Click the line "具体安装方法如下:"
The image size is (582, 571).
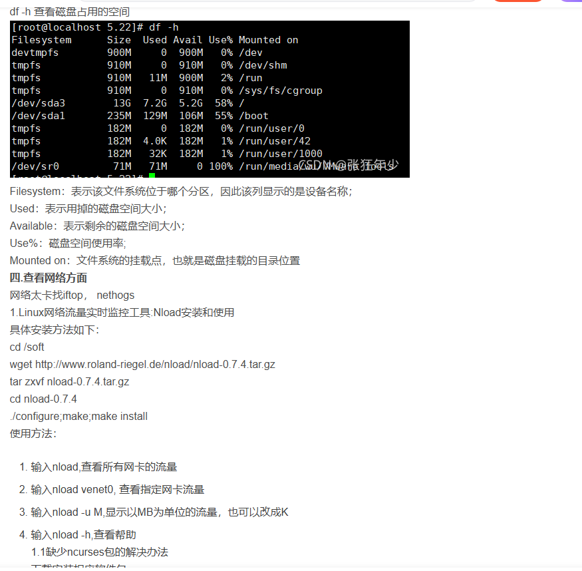pos(55,330)
